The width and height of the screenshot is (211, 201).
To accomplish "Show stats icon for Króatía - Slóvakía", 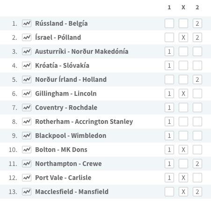I will click(27, 65).
